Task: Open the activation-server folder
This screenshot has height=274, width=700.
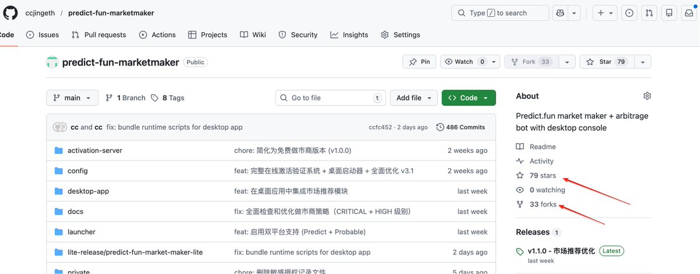Action: pos(94,151)
